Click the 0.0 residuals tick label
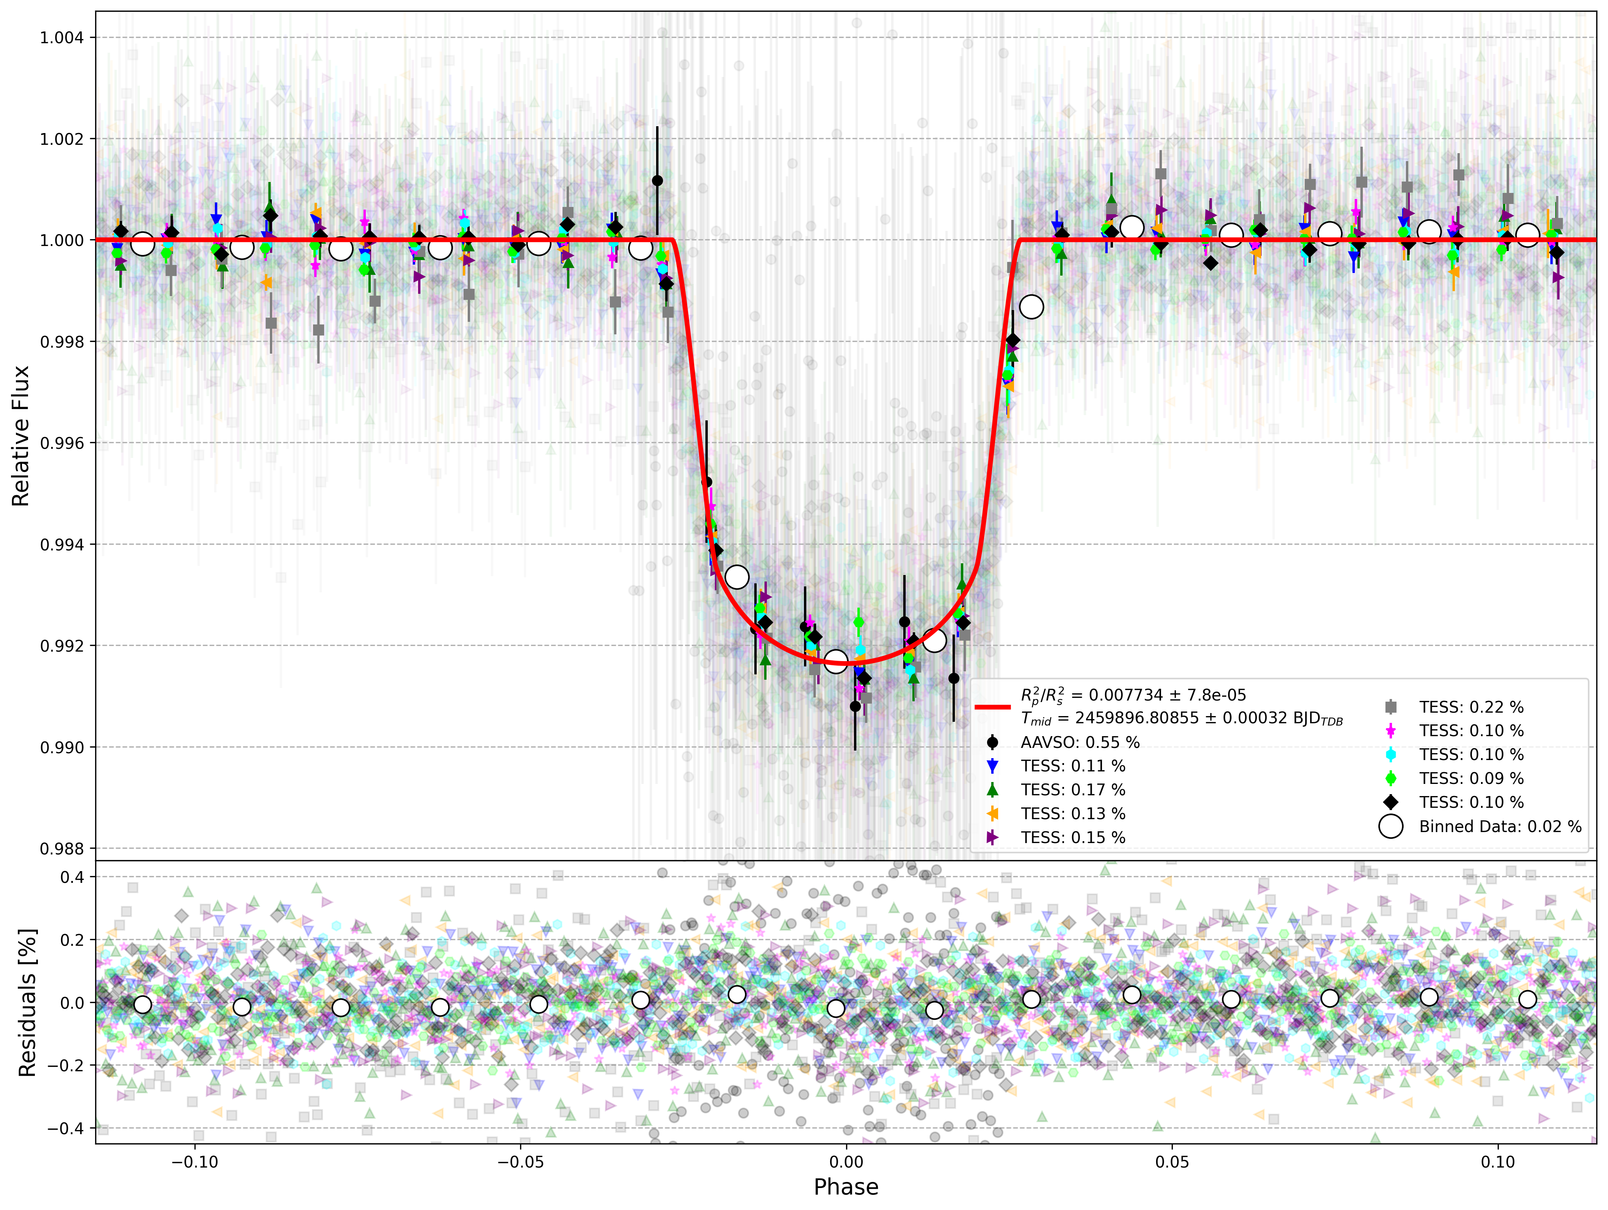Viewport: 1608px width, 1210px height. 72,1003
